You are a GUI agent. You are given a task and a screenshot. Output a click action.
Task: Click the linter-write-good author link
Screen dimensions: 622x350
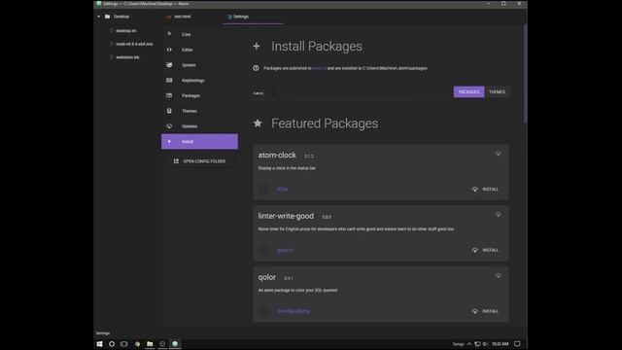click(285, 251)
